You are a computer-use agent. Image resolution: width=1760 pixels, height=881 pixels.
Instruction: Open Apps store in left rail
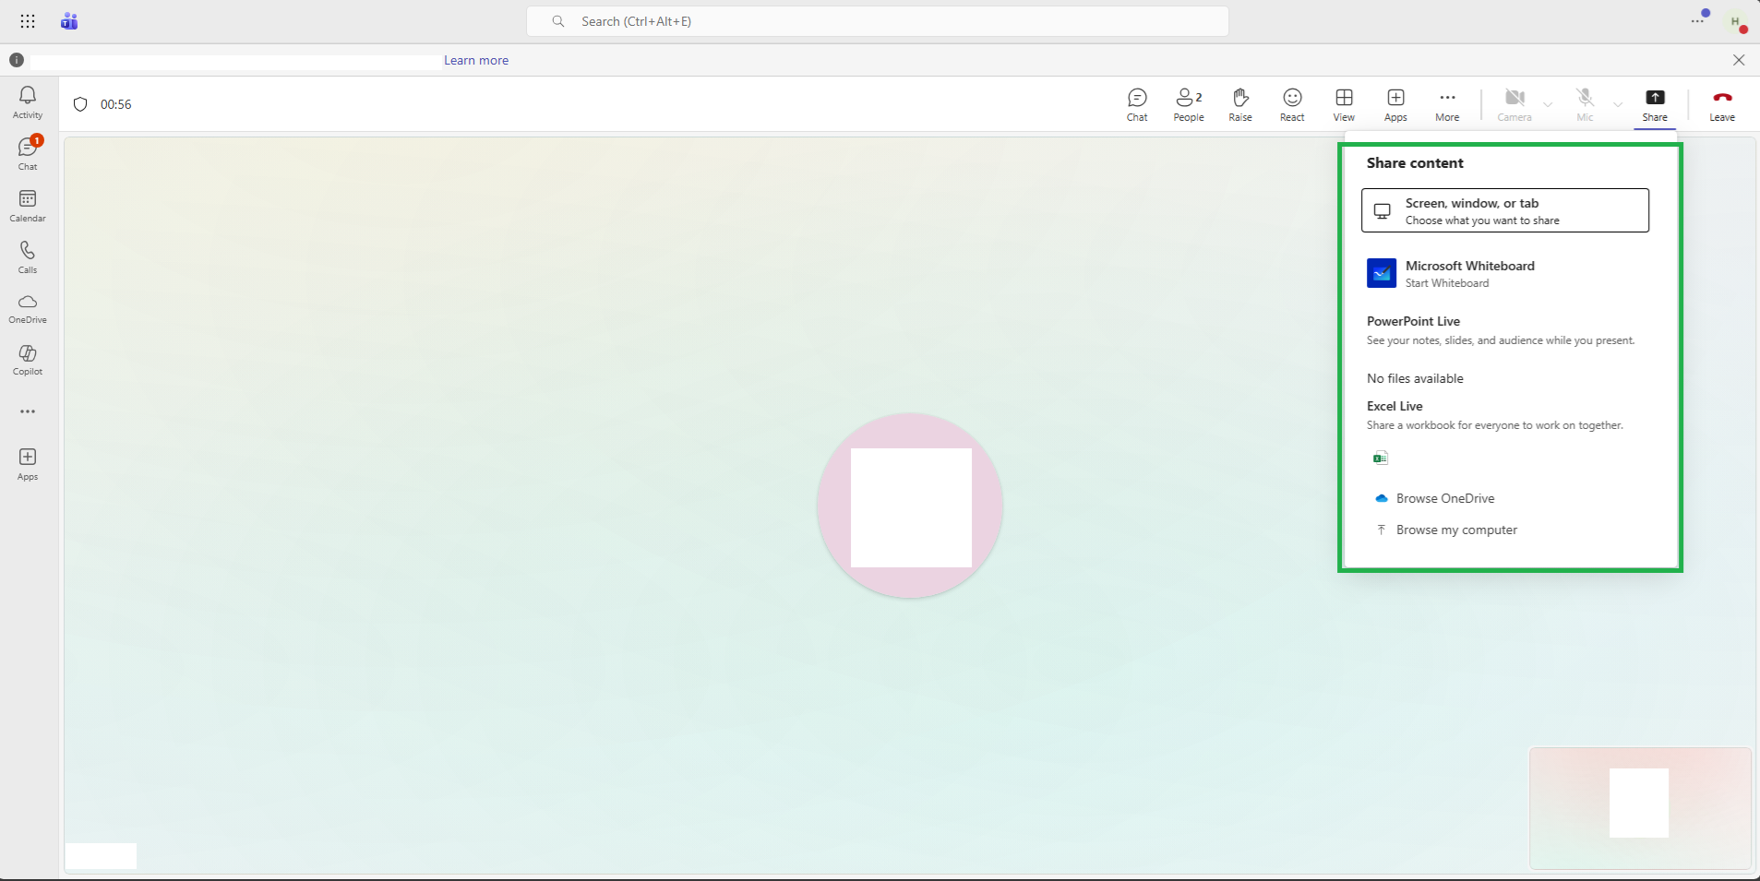[x=28, y=464]
